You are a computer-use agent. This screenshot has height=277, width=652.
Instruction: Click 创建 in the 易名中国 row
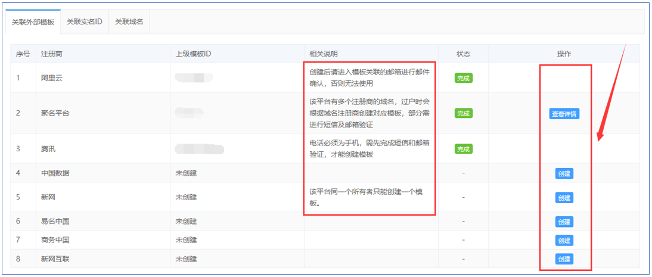(564, 222)
